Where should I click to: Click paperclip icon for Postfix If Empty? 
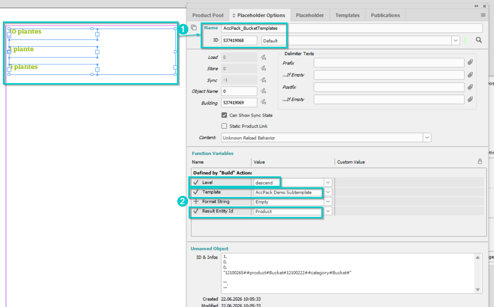(470, 99)
